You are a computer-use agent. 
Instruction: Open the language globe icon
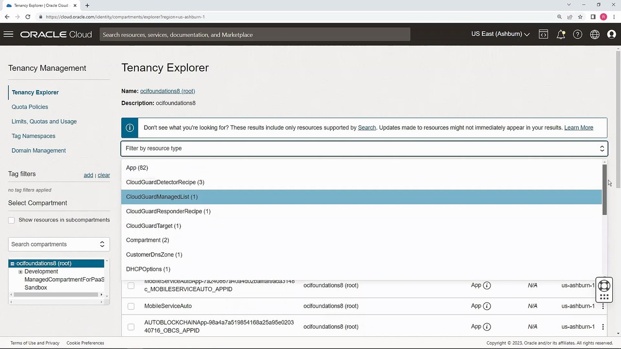595,34
